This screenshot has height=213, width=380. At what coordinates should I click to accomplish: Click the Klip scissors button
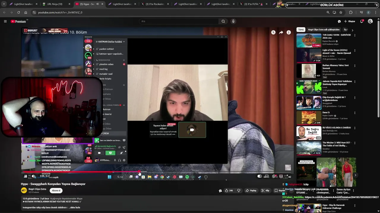coord(265,191)
